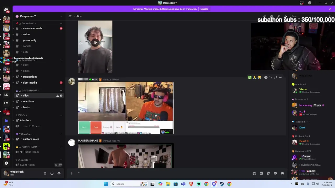The image size is (335, 188).
Task: Open user settings gear beside whoisfresh
Action: coord(59,173)
